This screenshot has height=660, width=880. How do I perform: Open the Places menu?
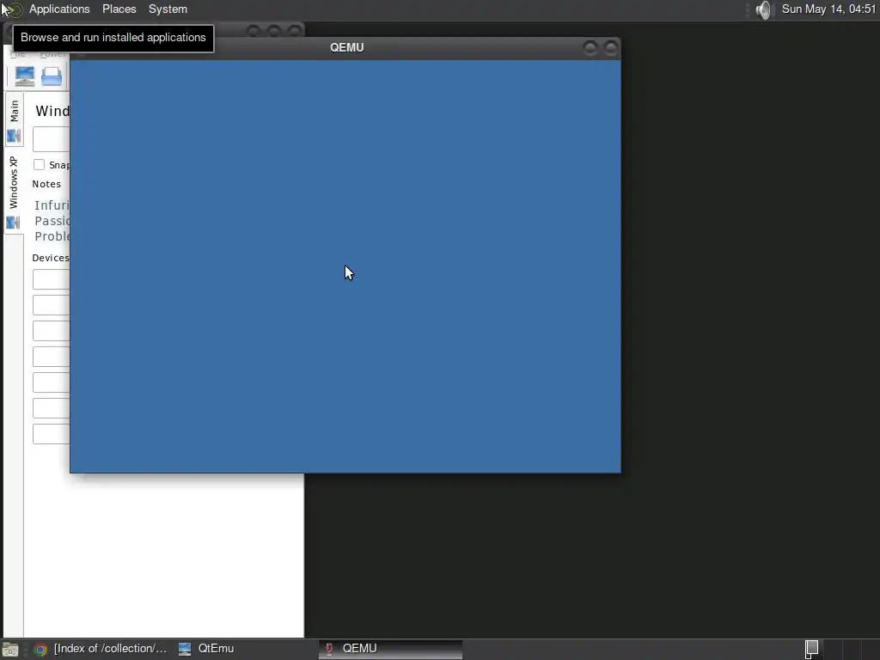[119, 9]
